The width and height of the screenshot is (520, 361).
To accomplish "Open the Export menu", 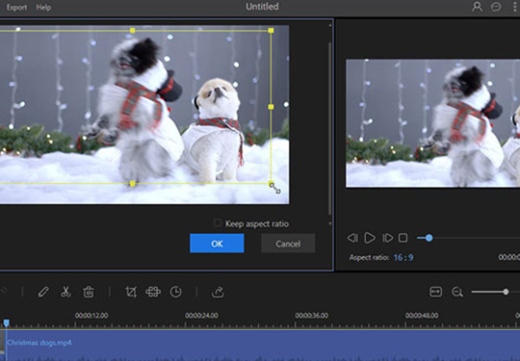I will click(x=16, y=8).
